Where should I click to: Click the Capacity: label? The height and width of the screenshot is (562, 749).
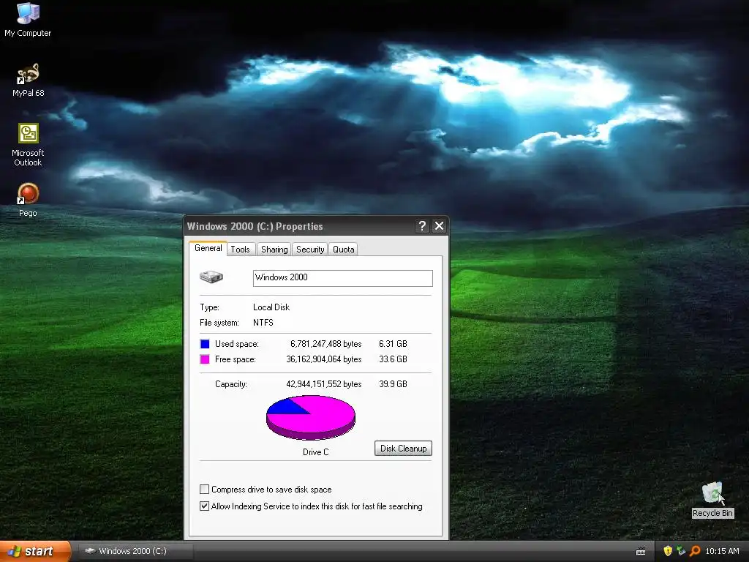coord(230,384)
